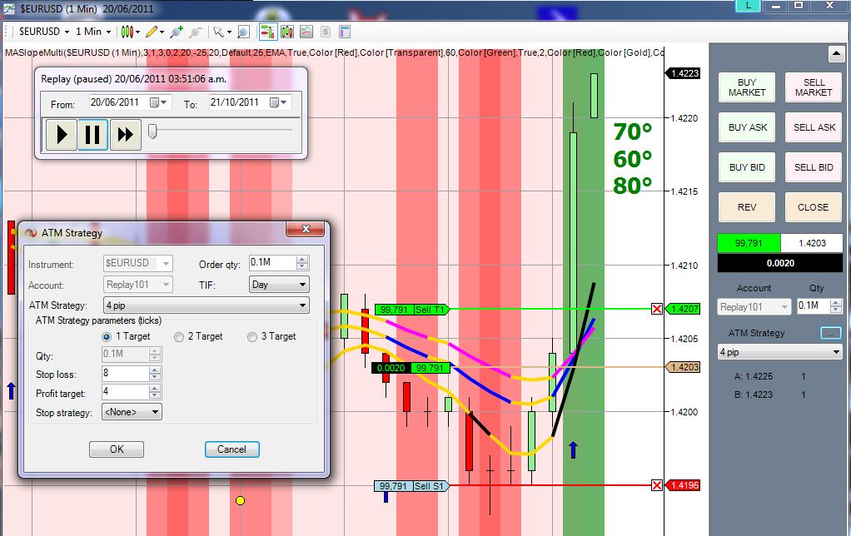Open the Instrument $EURUSD dropdown in dialog

tap(138, 263)
